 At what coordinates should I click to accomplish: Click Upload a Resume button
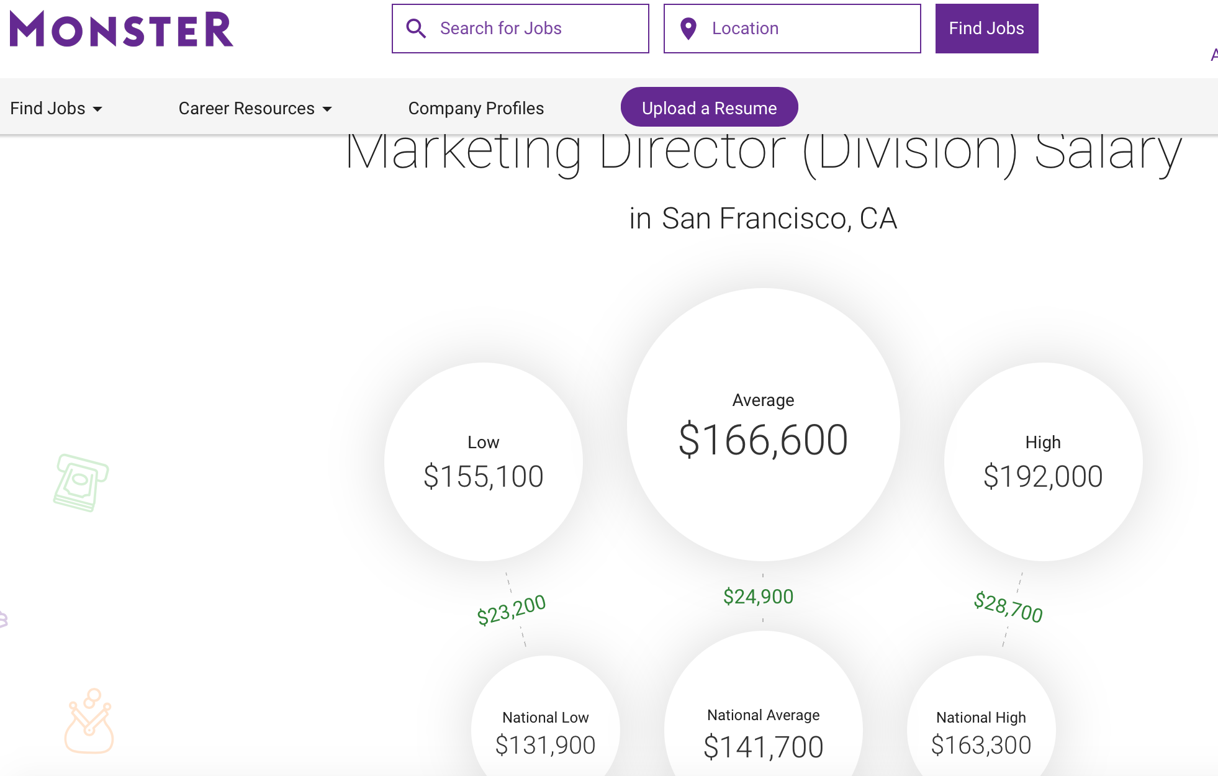[x=709, y=107]
